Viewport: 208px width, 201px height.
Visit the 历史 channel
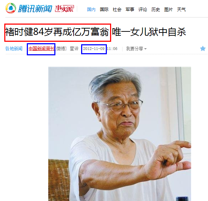[x=155, y=10]
